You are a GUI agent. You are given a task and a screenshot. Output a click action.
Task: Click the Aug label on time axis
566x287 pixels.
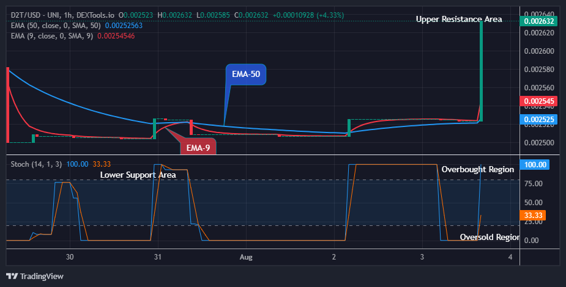246,257
